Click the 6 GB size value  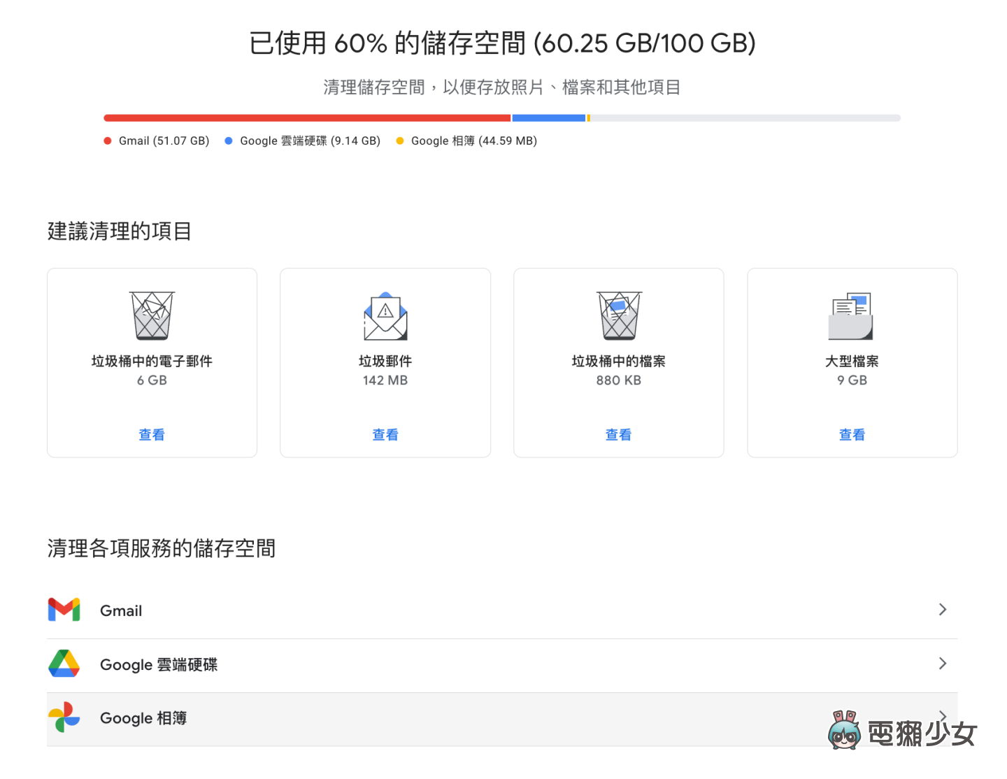tap(152, 380)
